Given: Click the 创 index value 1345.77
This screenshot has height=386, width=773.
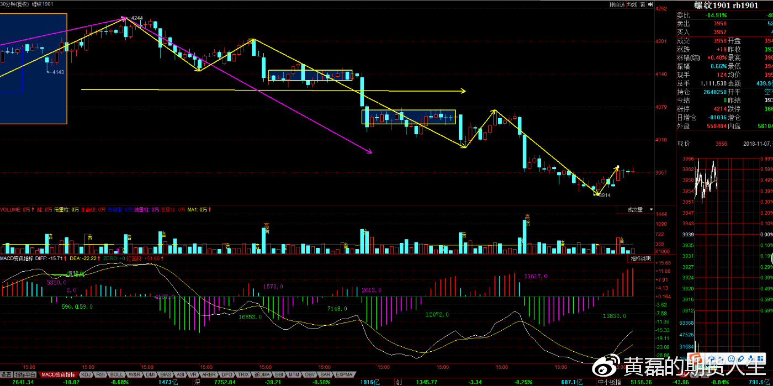Looking at the screenshot, I should (x=427, y=382).
